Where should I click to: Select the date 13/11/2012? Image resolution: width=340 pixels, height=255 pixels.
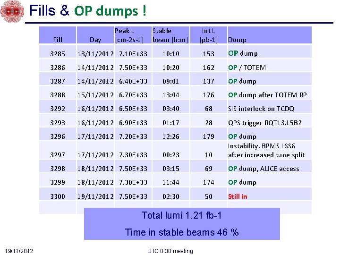(95, 53)
